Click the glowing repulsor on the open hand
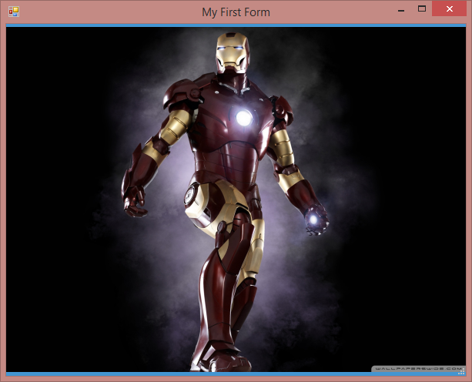 tap(313, 220)
